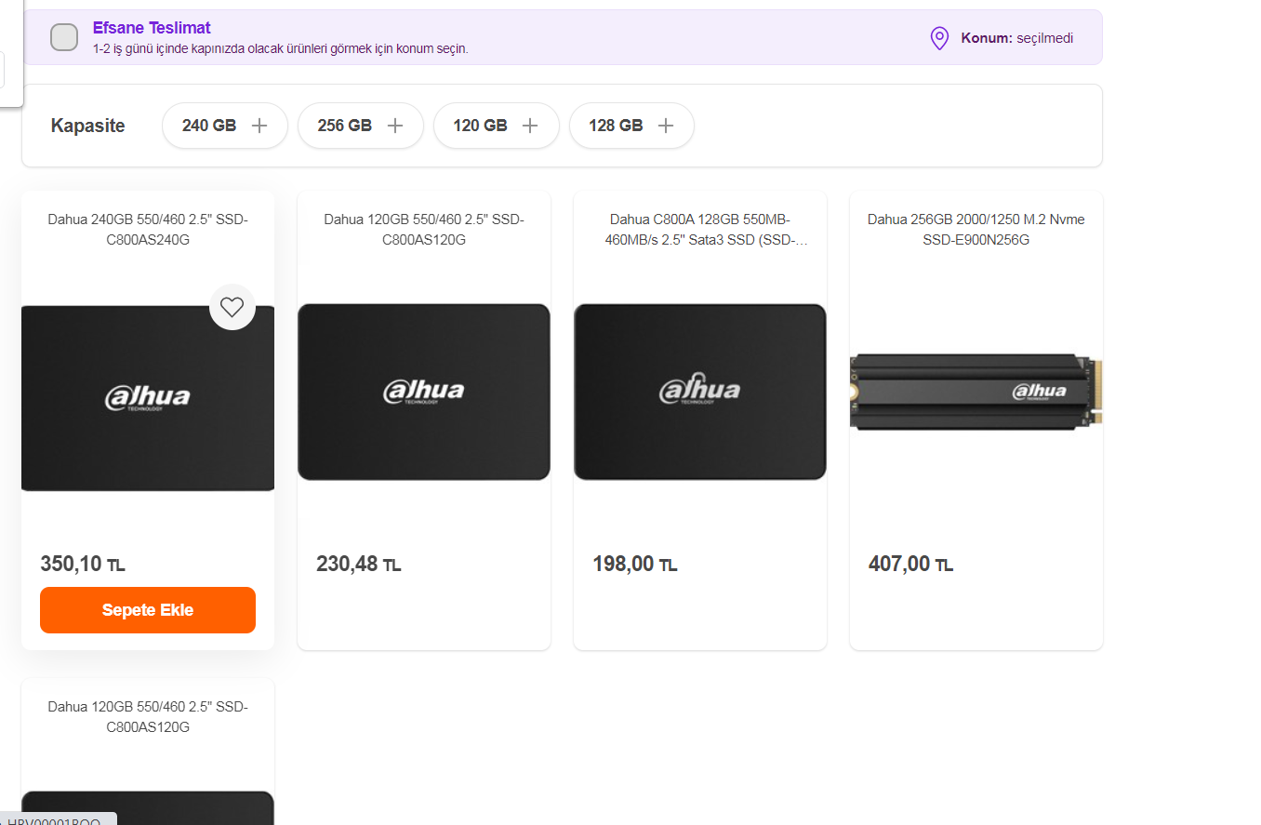Click the 350,10 TL price

83,564
